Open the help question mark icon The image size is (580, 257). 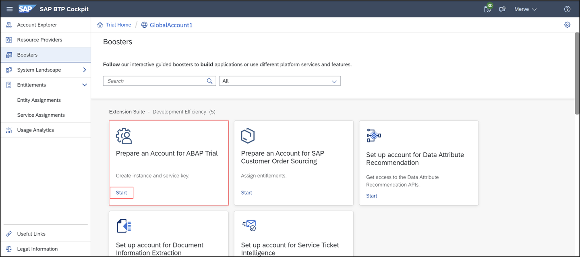point(567,9)
